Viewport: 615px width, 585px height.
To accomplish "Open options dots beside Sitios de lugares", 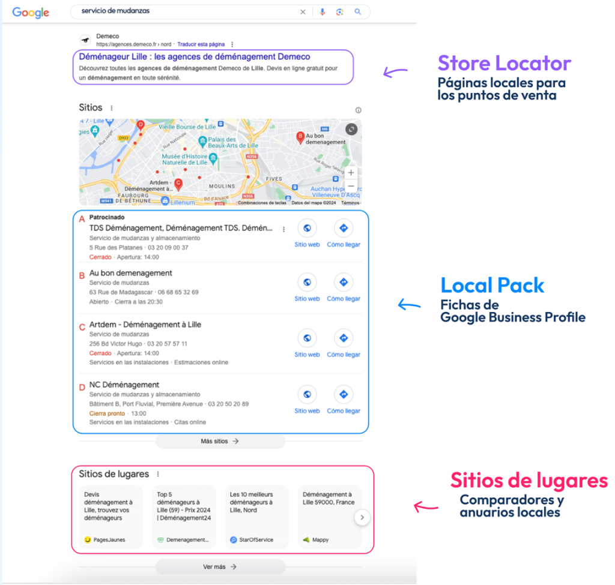I will tap(158, 474).
